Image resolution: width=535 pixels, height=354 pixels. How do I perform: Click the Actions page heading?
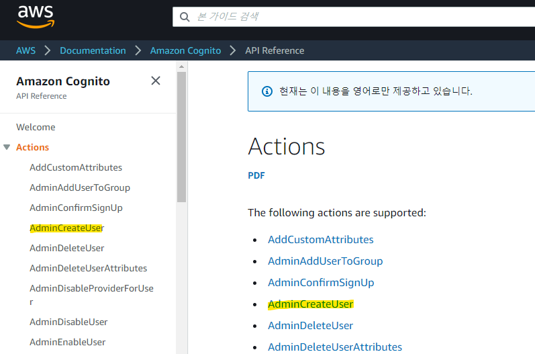click(286, 146)
